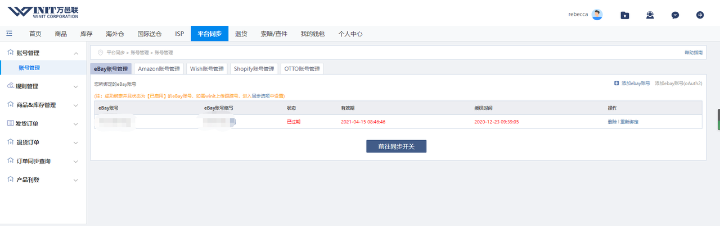Click the 前往同步开关 button
The image size is (720, 226).
tap(397, 146)
